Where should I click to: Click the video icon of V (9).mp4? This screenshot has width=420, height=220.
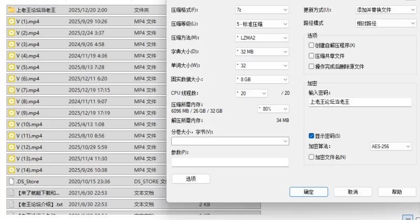[x=11, y=113]
